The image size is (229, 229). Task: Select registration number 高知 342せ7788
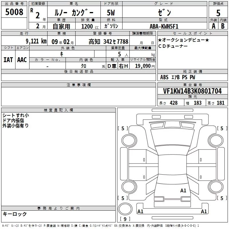coord(108,42)
